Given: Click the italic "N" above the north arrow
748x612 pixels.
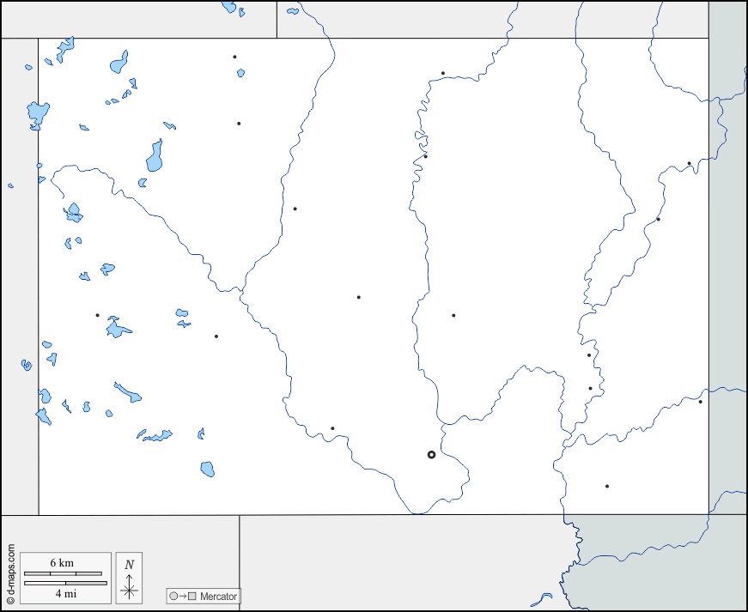Looking at the screenshot, I should [x=129, y=564].
